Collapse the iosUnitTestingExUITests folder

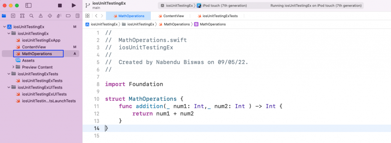[9, 87]
